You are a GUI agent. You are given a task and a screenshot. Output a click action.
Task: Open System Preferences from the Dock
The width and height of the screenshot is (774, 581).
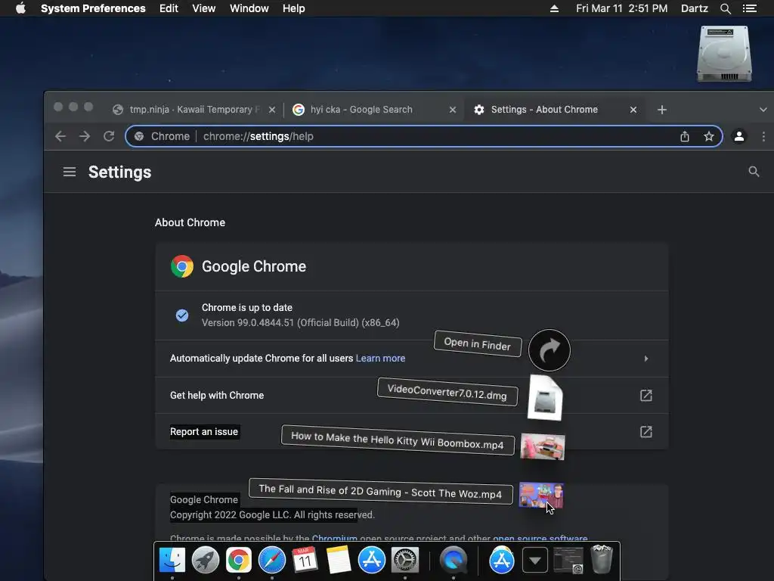click(405, 561)
